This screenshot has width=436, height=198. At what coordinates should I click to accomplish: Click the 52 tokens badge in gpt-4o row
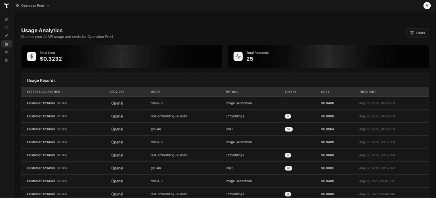pos(288,129)
